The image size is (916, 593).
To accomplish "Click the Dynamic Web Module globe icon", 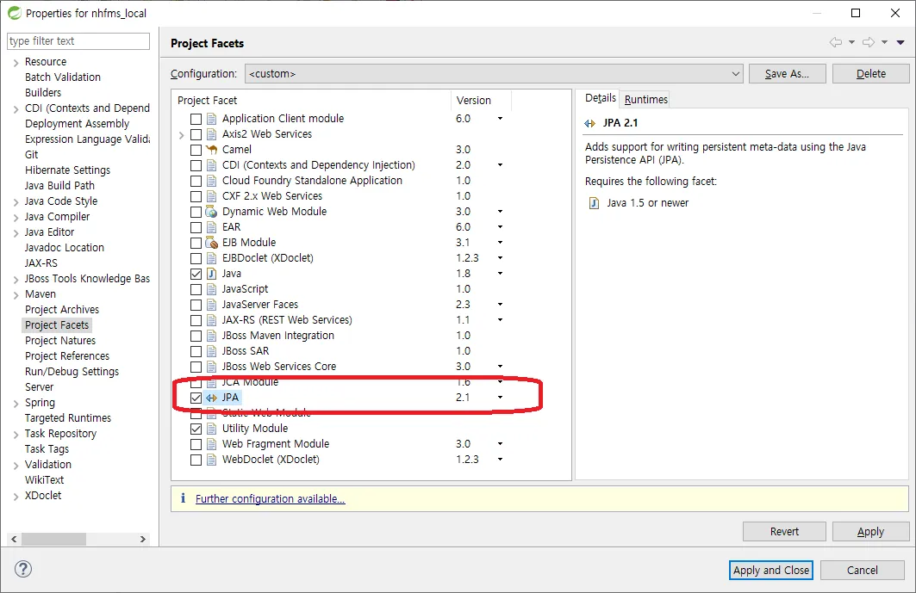I will 211,211.
